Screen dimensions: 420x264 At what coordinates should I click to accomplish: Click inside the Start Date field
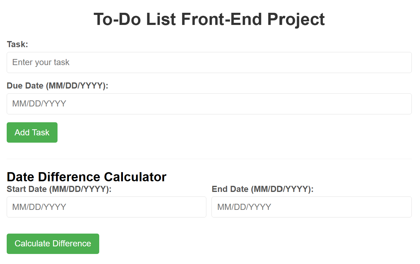pyautogui.click(x=106, y=207)
